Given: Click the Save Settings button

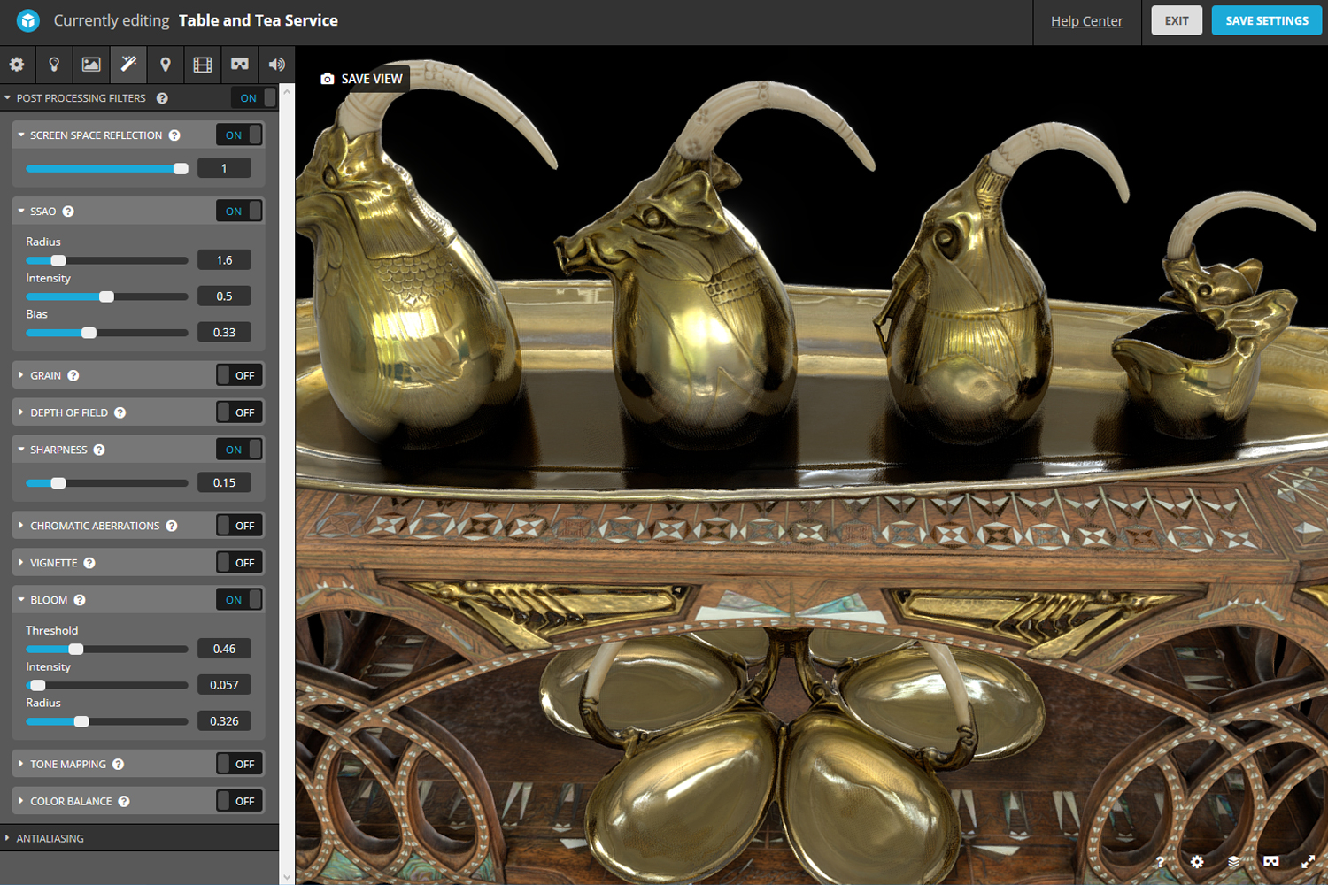Looking at the screenshot, I should (x=1266, y=20).
